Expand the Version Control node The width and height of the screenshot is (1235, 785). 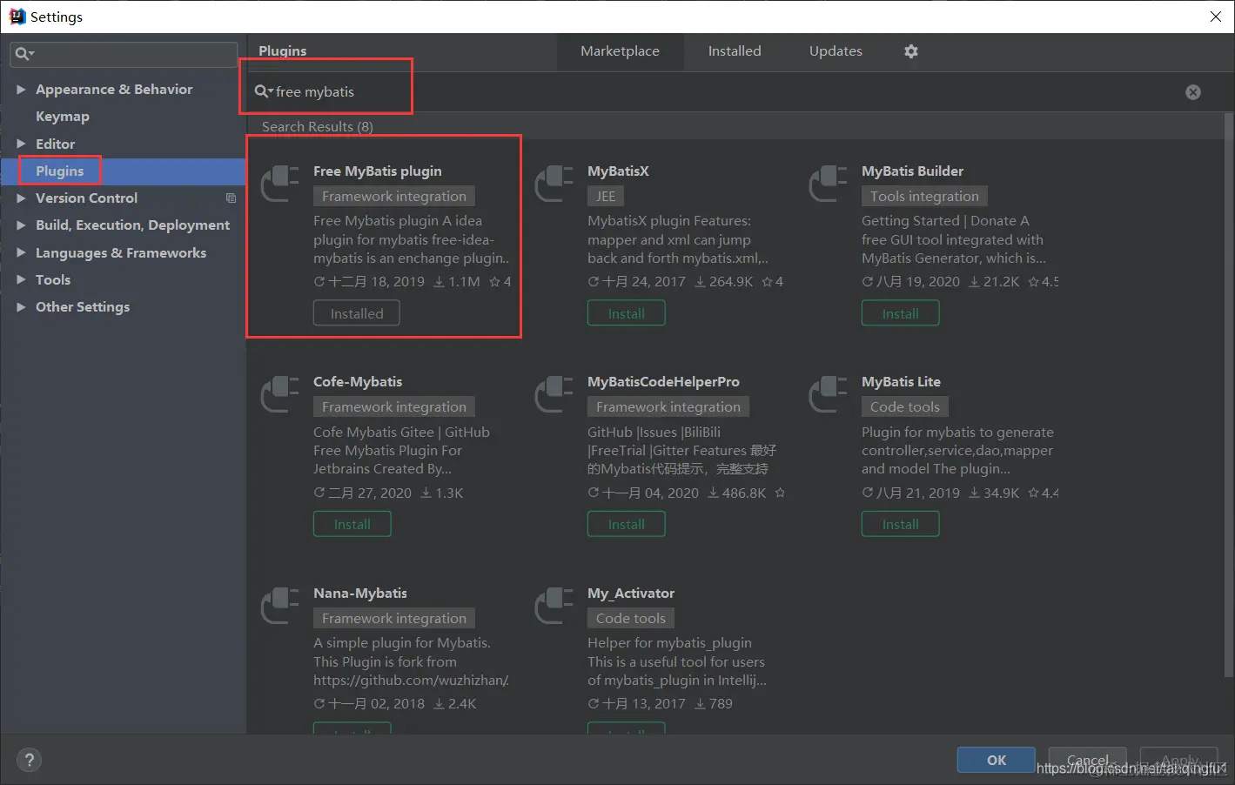[x=21, y=198]
